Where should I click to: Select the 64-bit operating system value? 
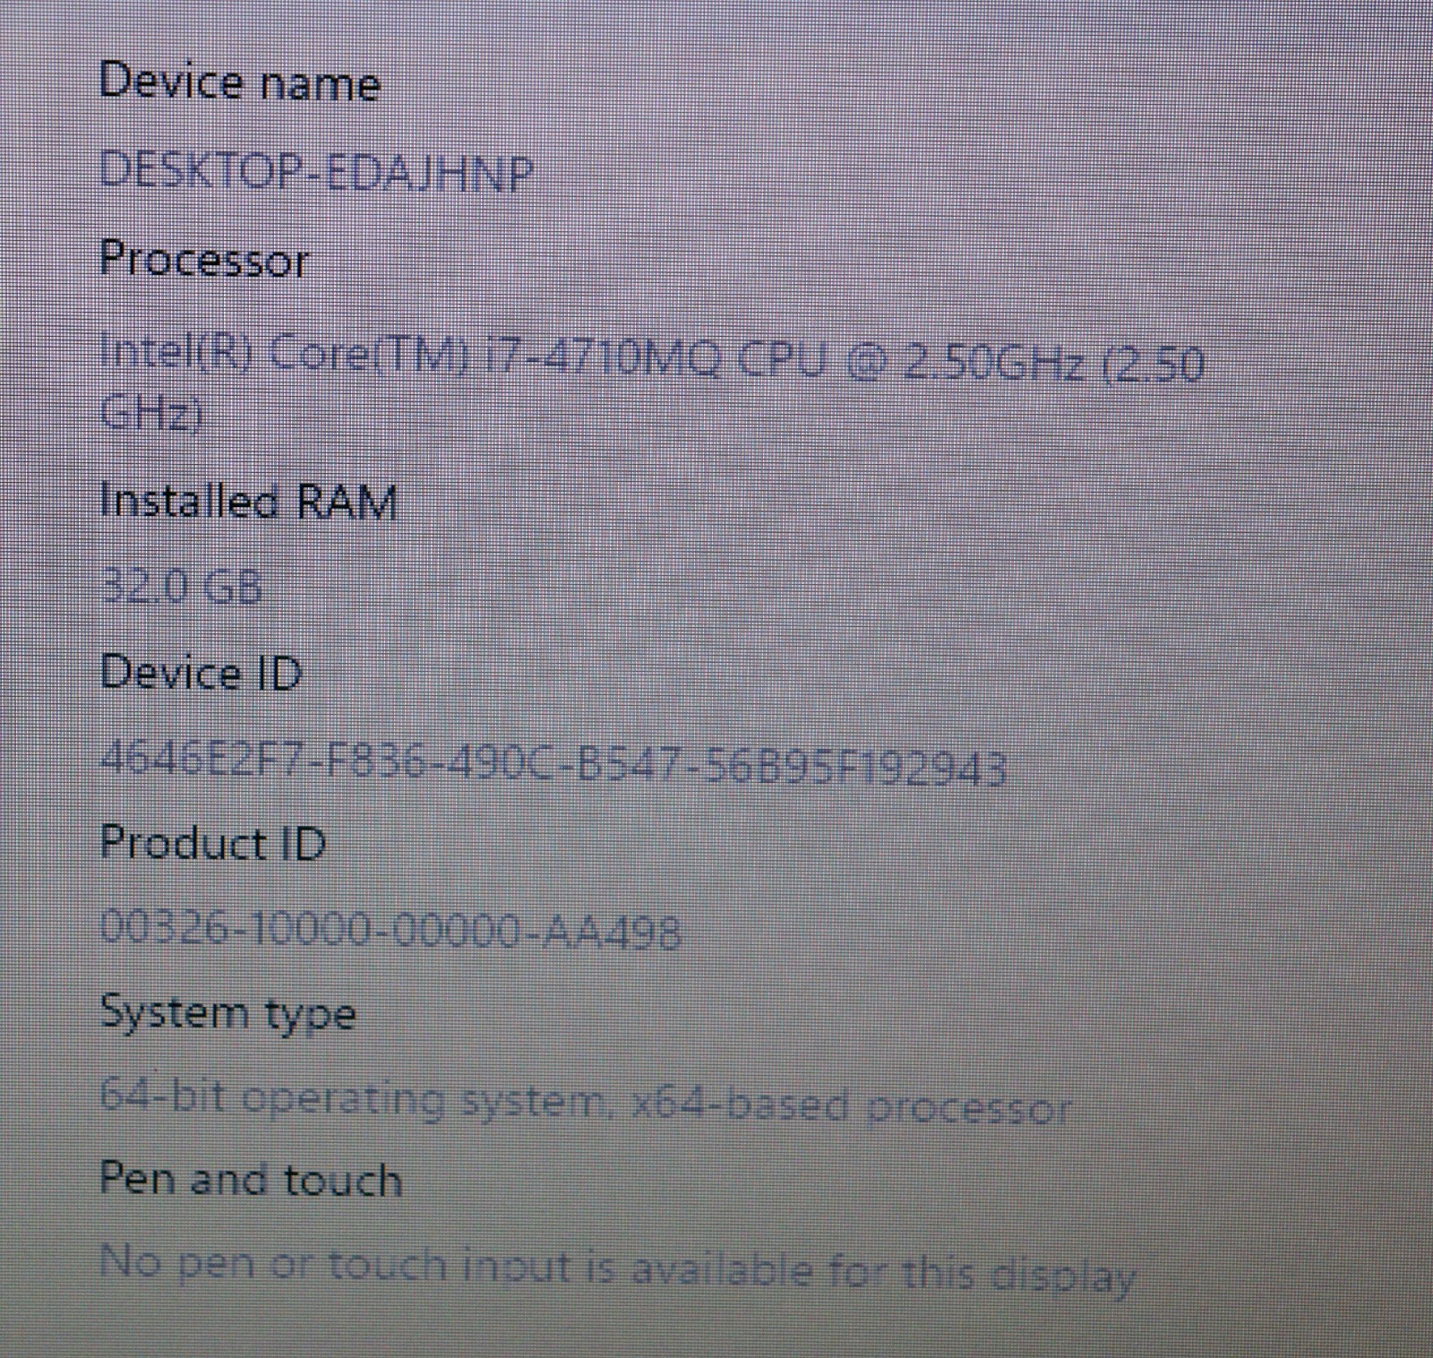(x=586, y=1102)
